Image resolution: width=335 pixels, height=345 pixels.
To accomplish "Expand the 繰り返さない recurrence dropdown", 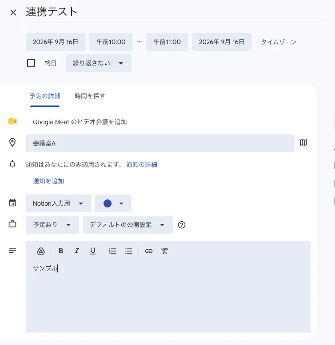I will coord(99,63).
